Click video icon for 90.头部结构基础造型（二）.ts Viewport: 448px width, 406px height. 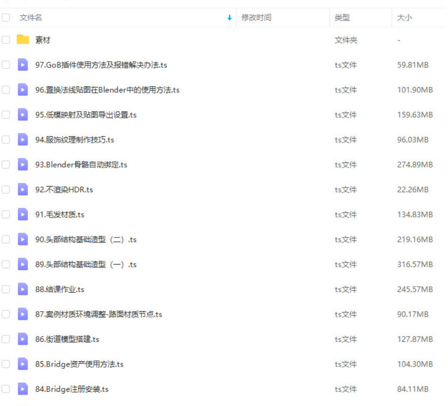[23, 239]
